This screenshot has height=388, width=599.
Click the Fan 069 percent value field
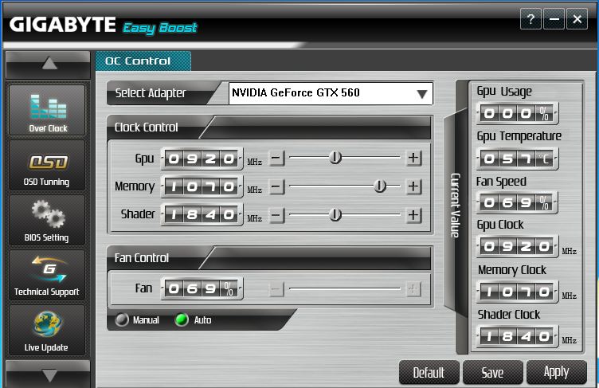[x=202, y=288]
